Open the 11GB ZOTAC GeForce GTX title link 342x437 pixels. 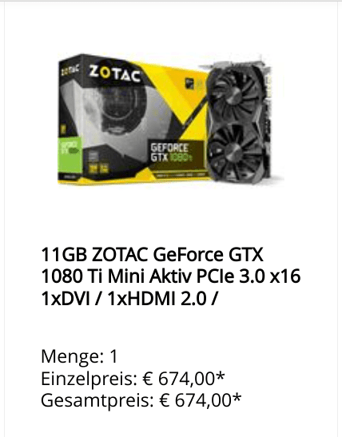coord(152,255)
